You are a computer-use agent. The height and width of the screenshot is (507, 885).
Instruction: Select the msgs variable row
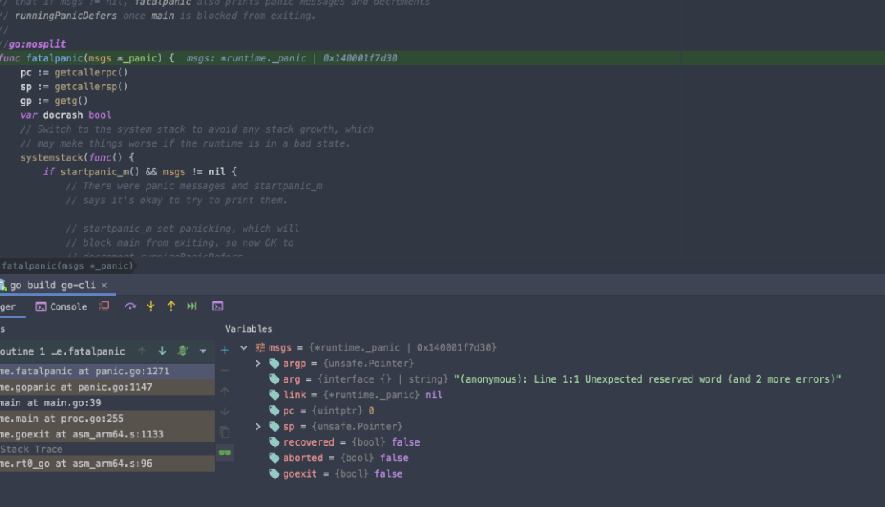point(375,348)
